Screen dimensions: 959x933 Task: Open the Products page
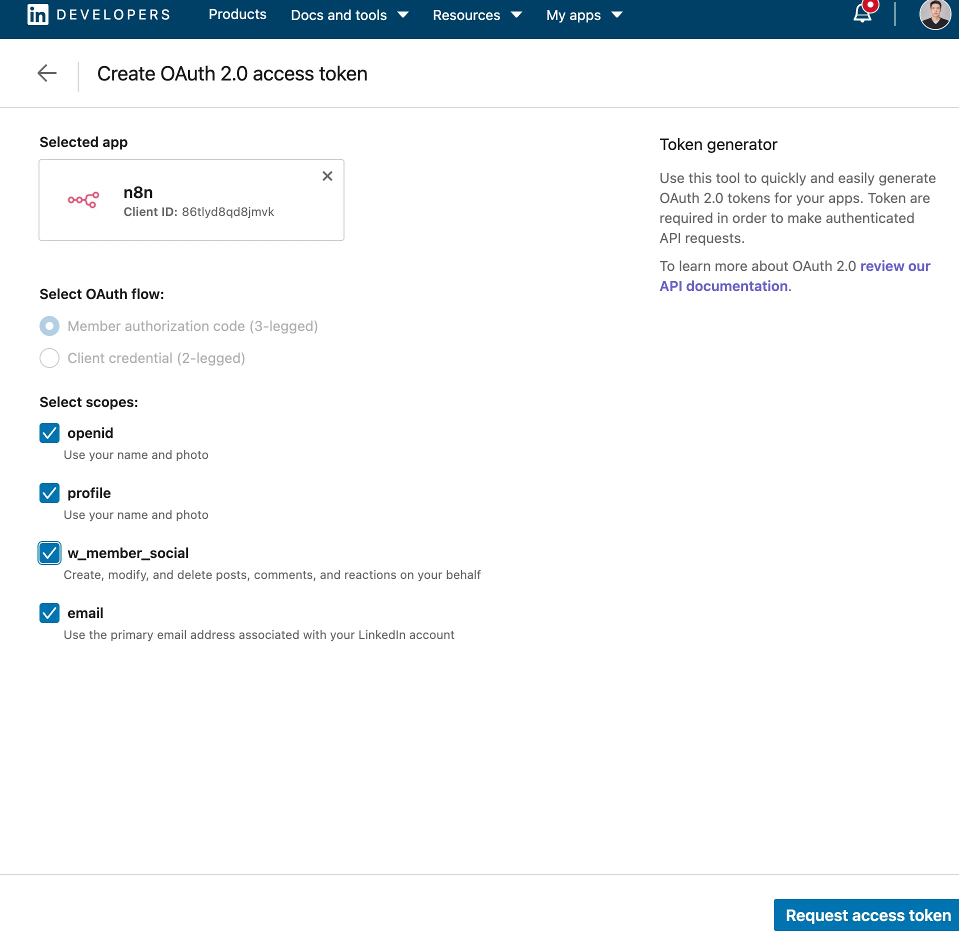click(237, 14)
